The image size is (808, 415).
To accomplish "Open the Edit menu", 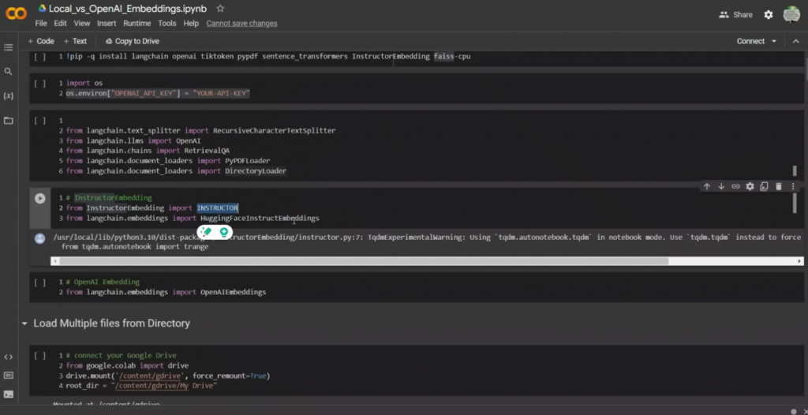I will click(x=60, y=23).
